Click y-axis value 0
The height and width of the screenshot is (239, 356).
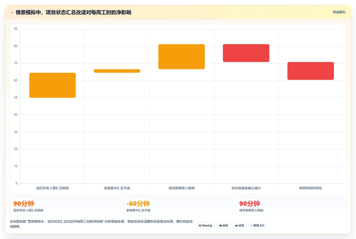coord(17,184)
